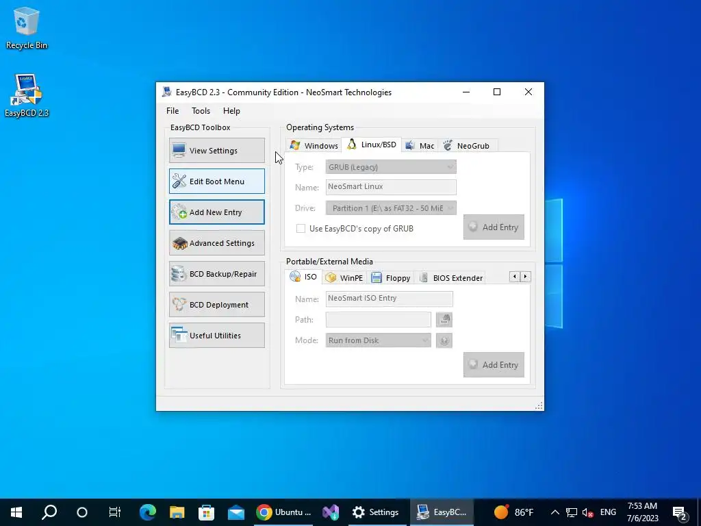Open File Explorer from taskbar
Viewport: 701px width, 526px height.
coord(177,512)
